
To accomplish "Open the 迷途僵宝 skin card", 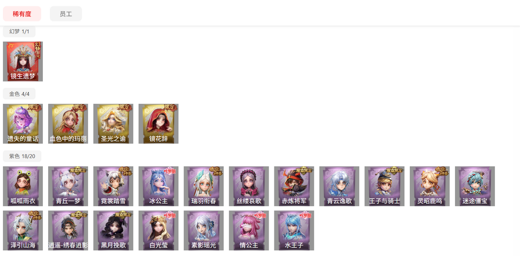I will click(x=475, y=186).
